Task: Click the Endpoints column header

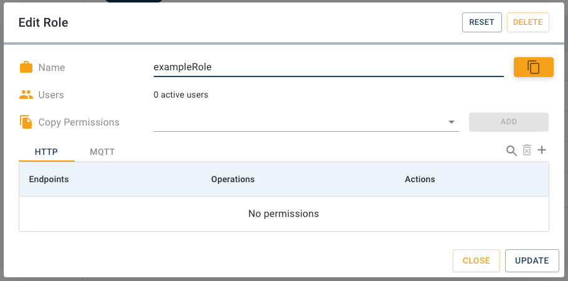Action: click(x=49, y=179)
